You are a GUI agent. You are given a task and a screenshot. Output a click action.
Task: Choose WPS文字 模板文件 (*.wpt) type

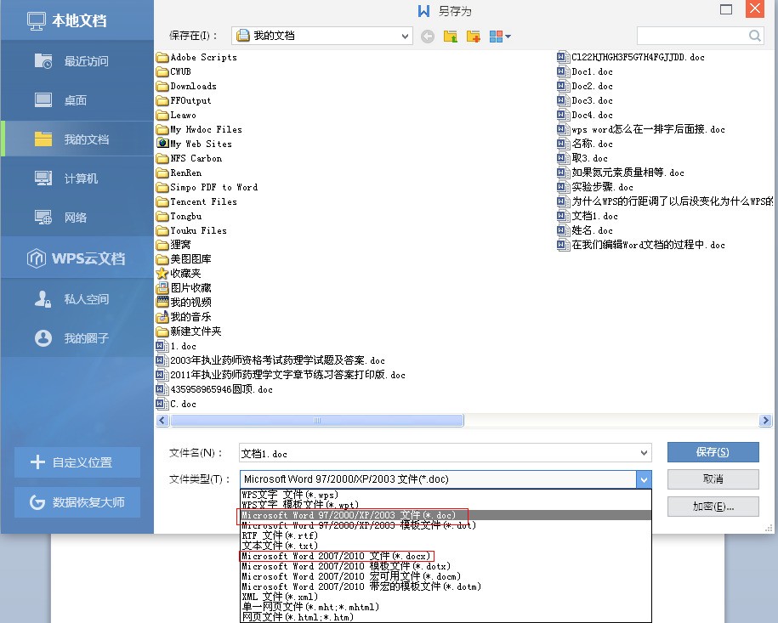click(x=446, y=505)
